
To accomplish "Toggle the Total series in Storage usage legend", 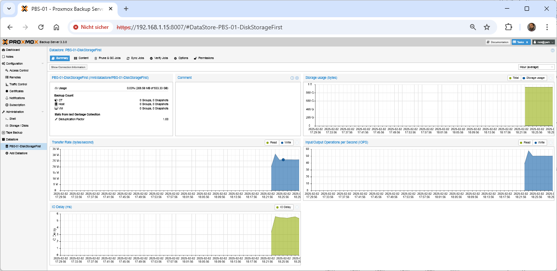I will tap(514, 78).
